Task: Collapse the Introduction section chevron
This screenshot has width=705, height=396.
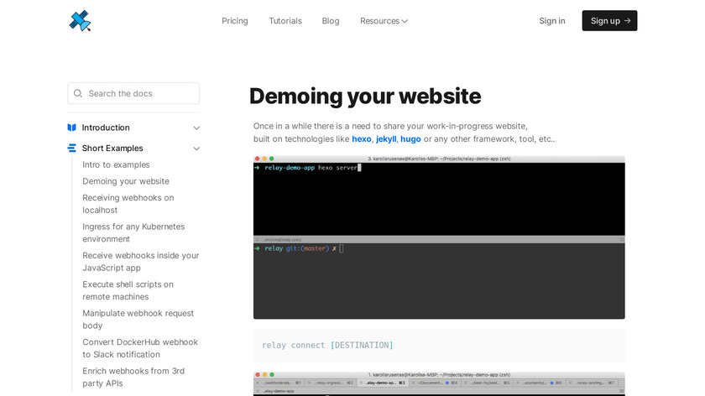Action: point(196,128)
